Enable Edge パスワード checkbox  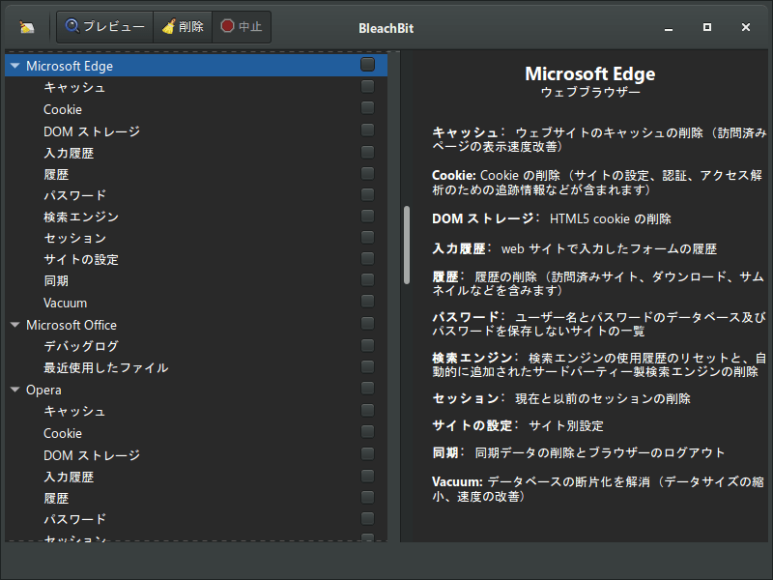tap(367, 194)
